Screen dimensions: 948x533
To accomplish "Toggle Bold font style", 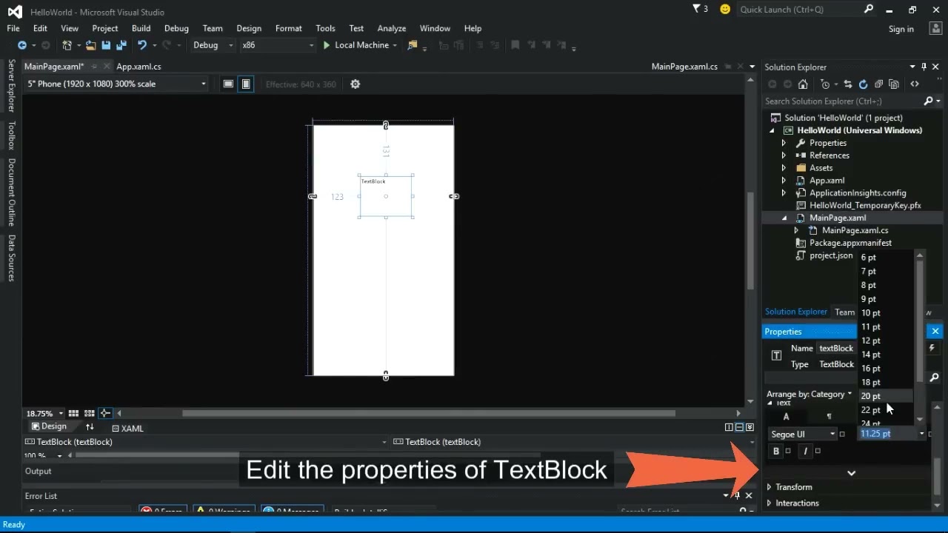I will [776, 451].
